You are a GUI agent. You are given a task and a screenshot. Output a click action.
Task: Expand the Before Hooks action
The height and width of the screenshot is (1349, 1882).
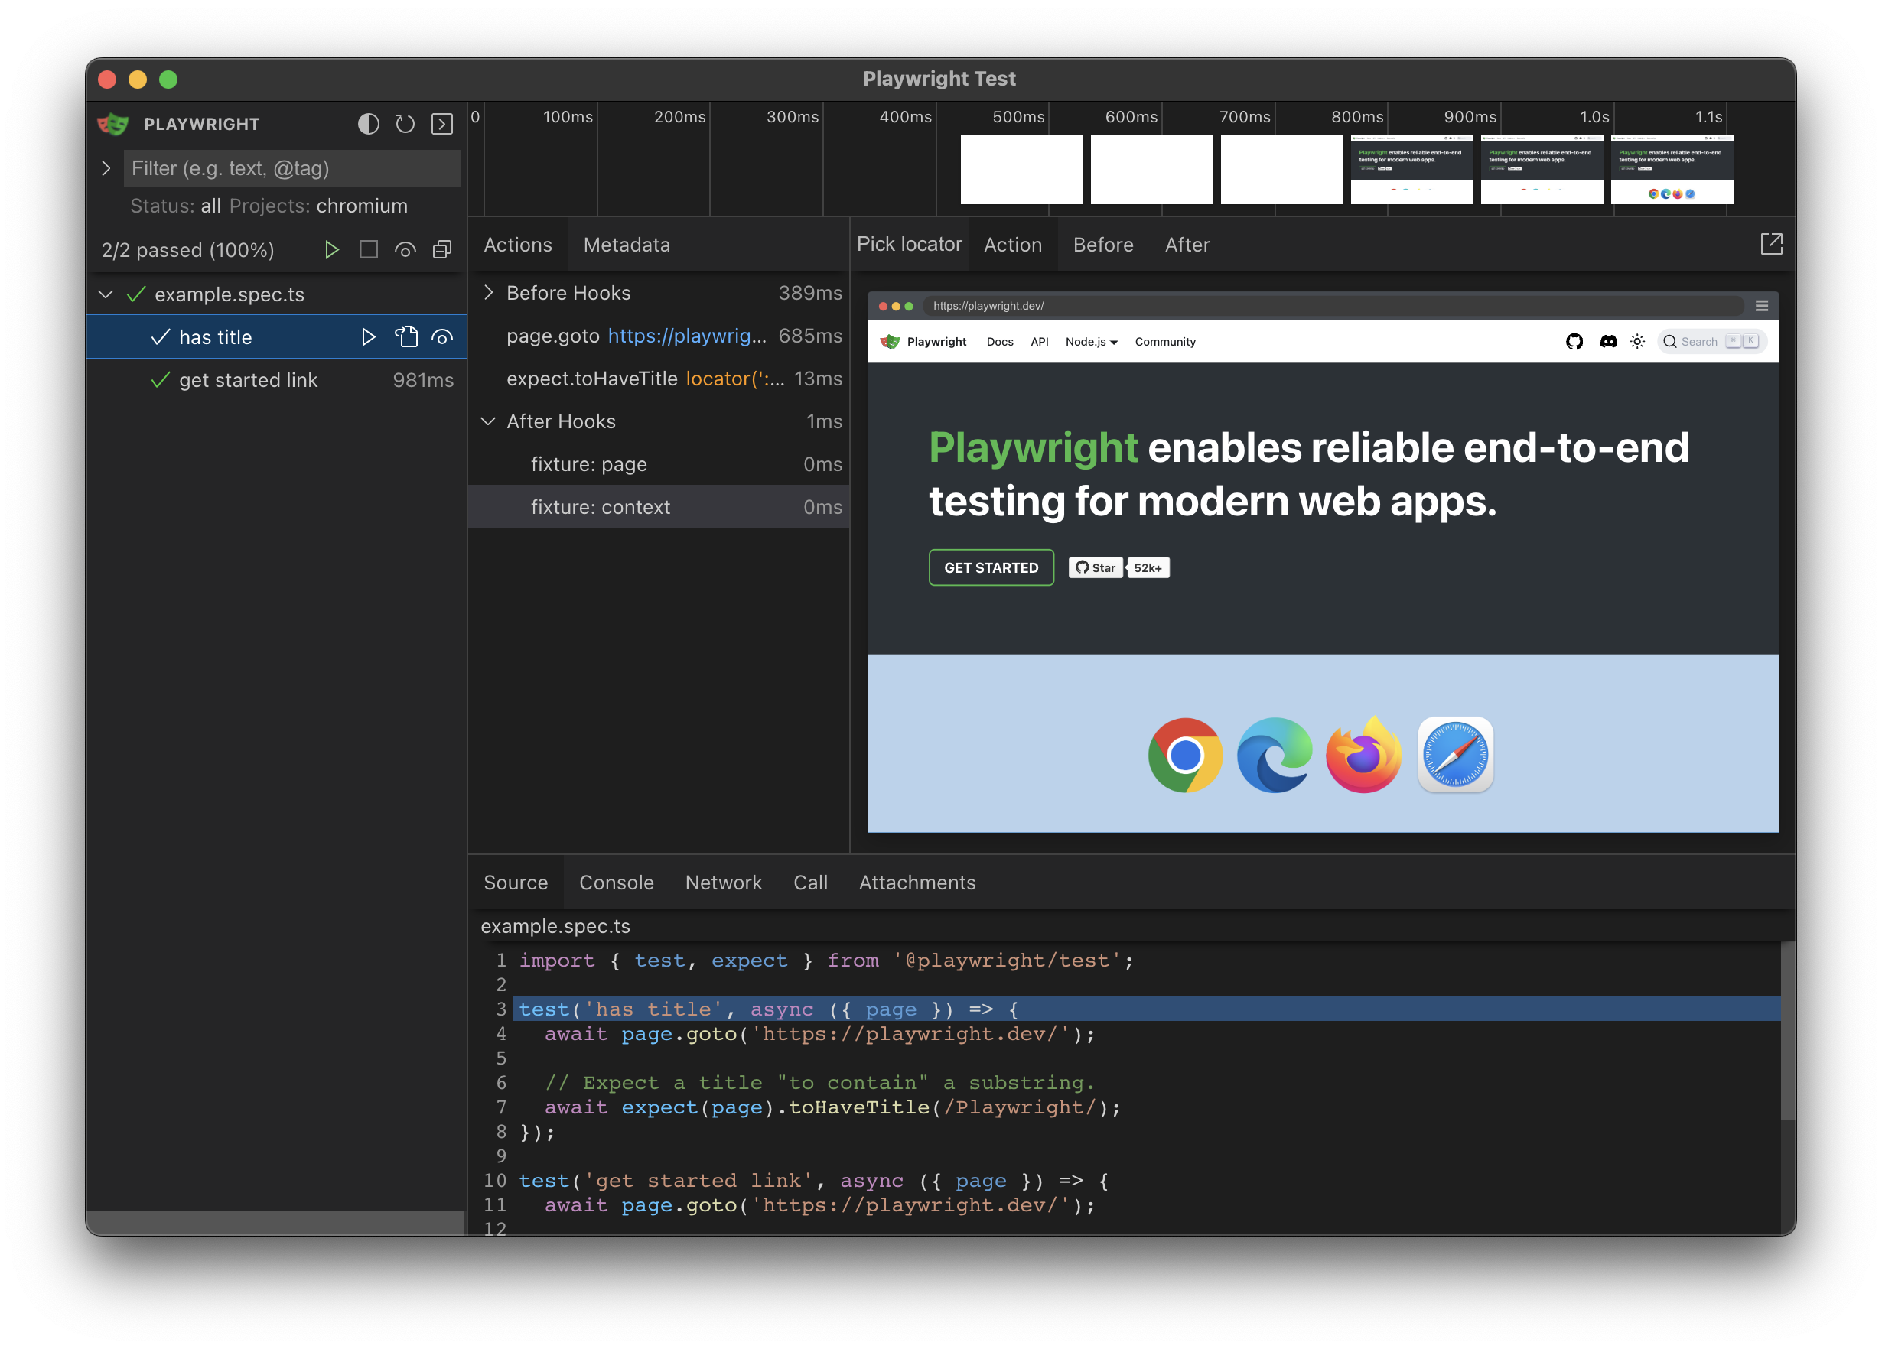[489, 293]
